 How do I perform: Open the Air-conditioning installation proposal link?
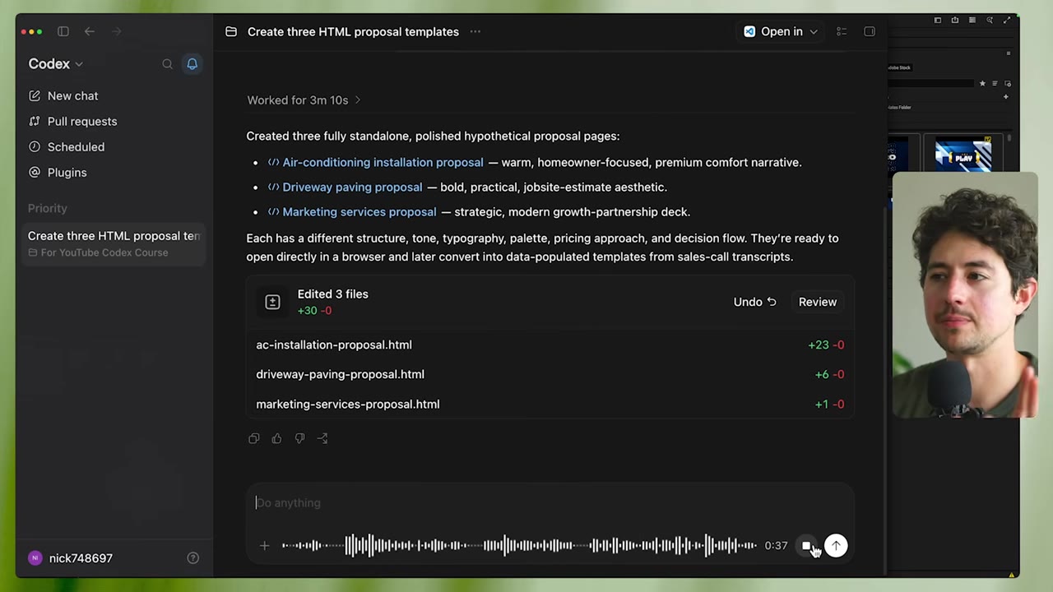(x=383, y=162)
